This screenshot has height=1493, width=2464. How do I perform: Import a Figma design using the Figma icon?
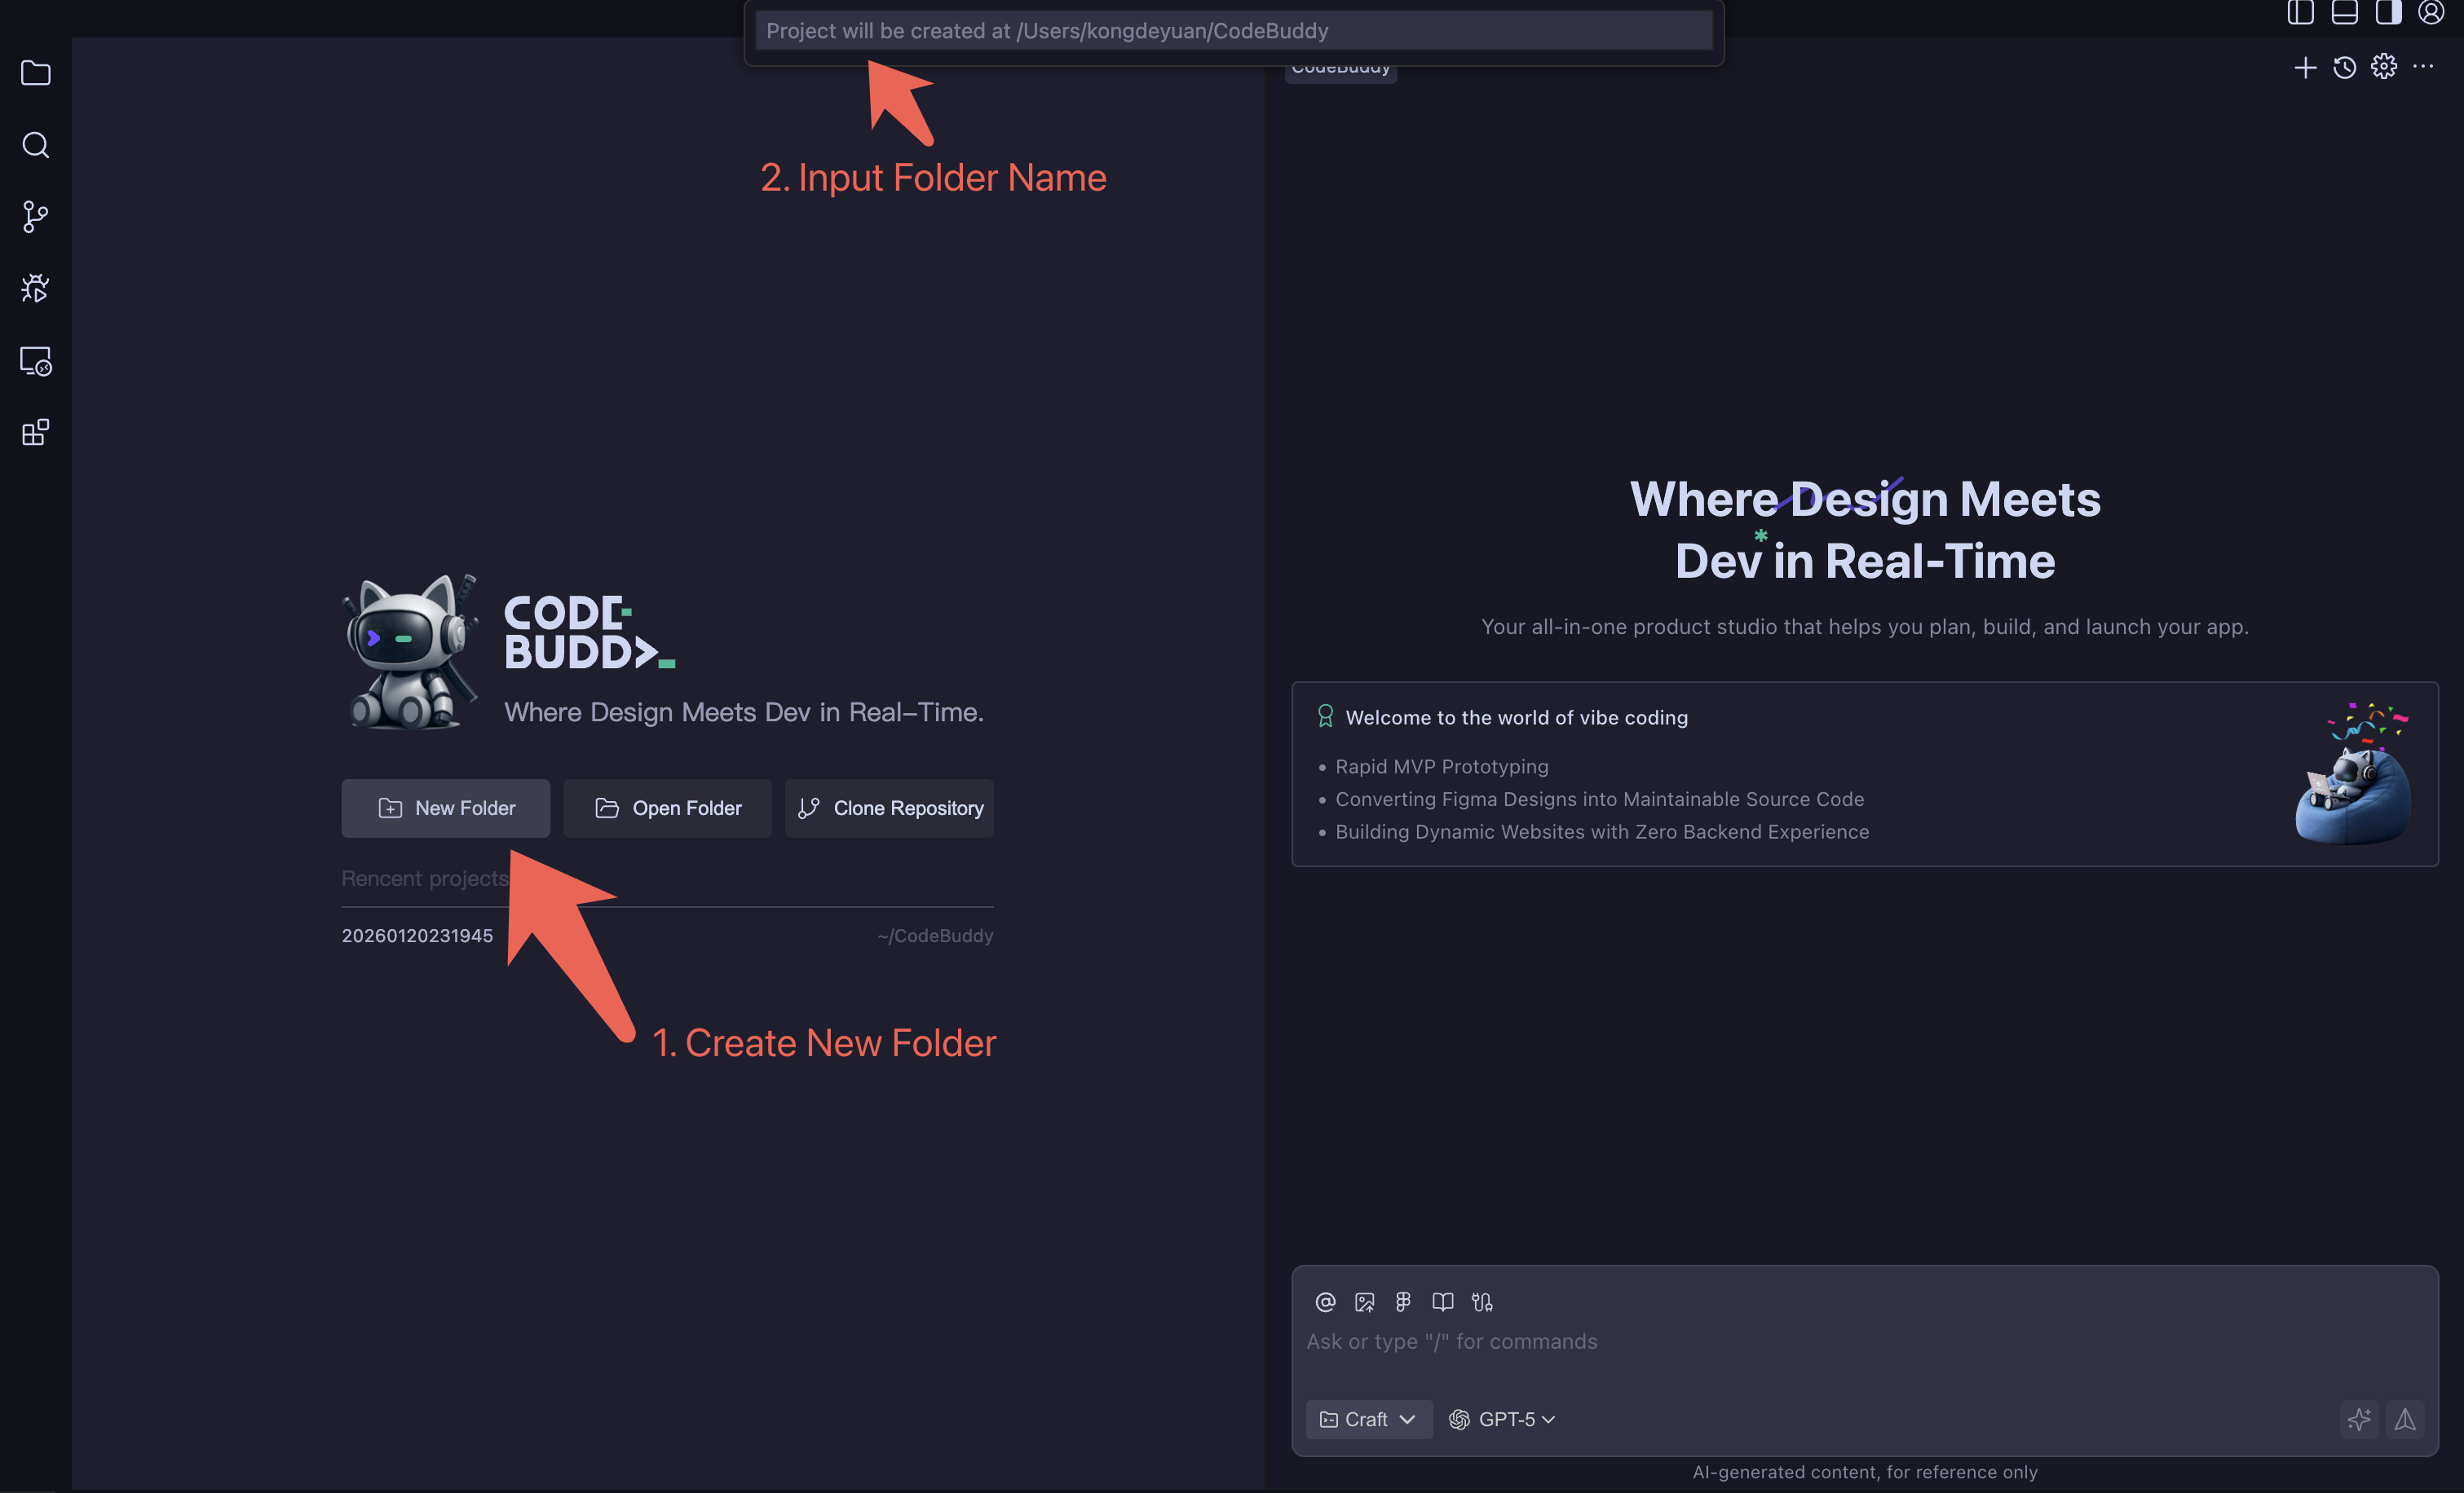1403,1301
